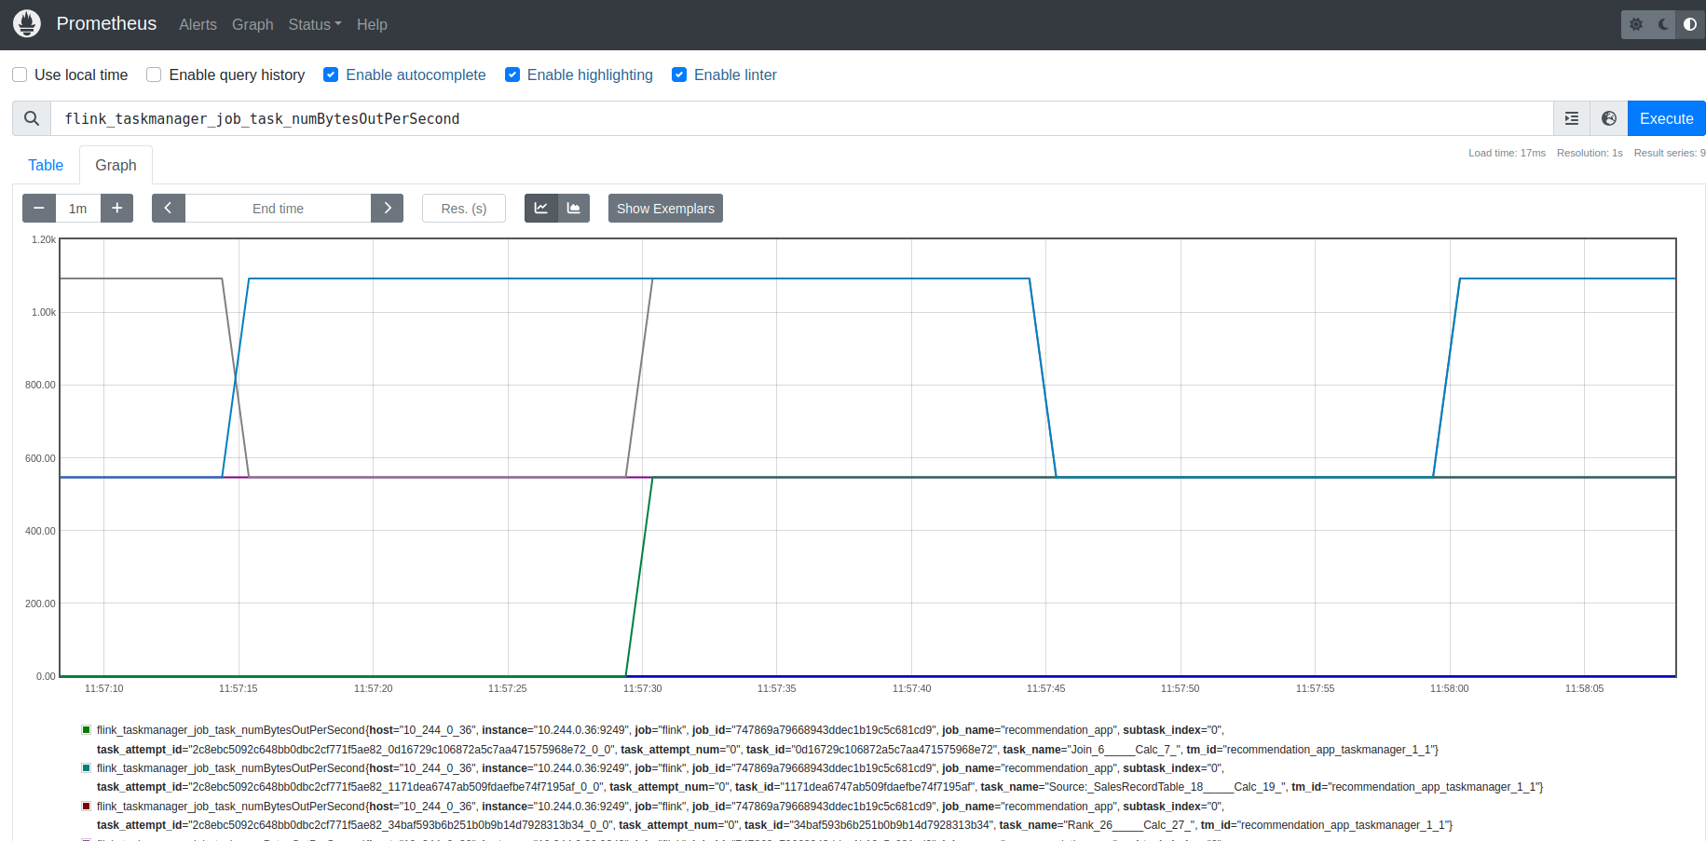Switch to the light theme via sun icon
The width and height of the screenshot is (1706, 841).
(x=1636, y=24)
